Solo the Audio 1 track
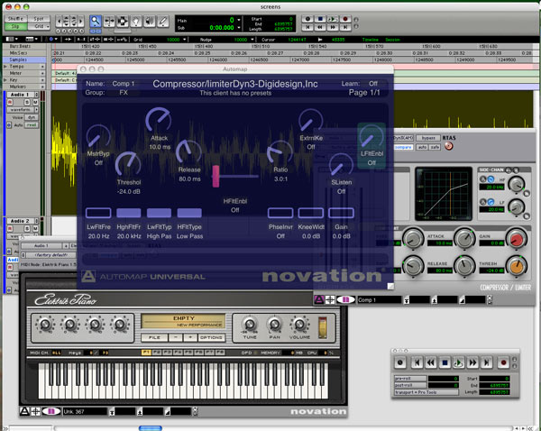The height and width of the screenshot is (431, 541). pyautogui.click(x=27, y=102)
